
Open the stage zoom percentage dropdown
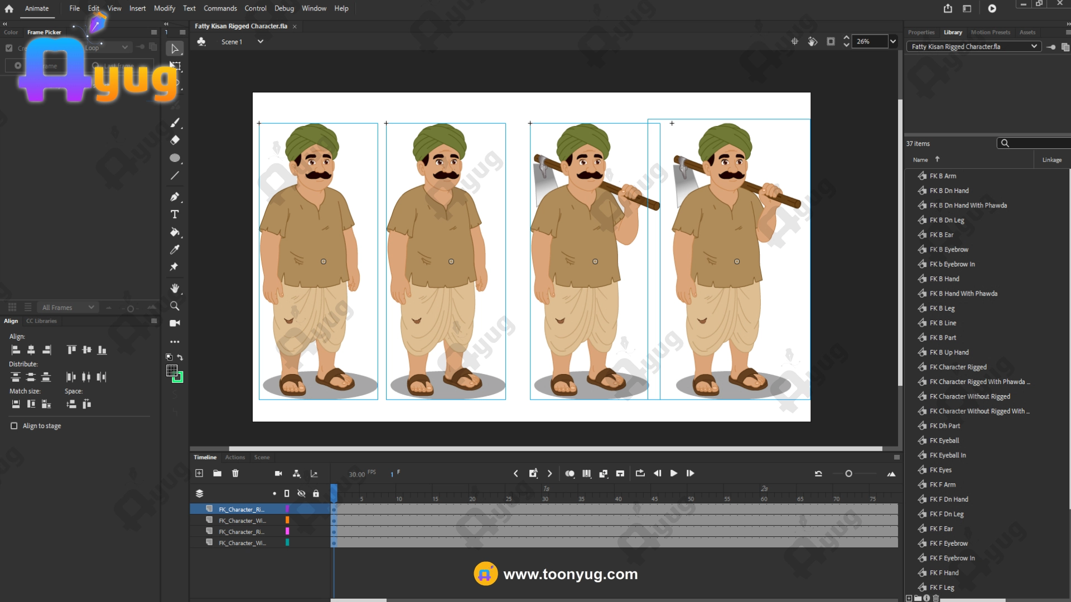point(893,41)
